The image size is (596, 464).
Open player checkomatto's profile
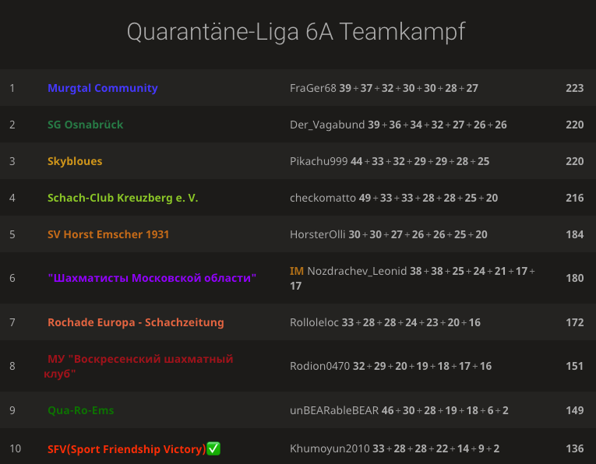pyautogui.click(x=323, y=198)
